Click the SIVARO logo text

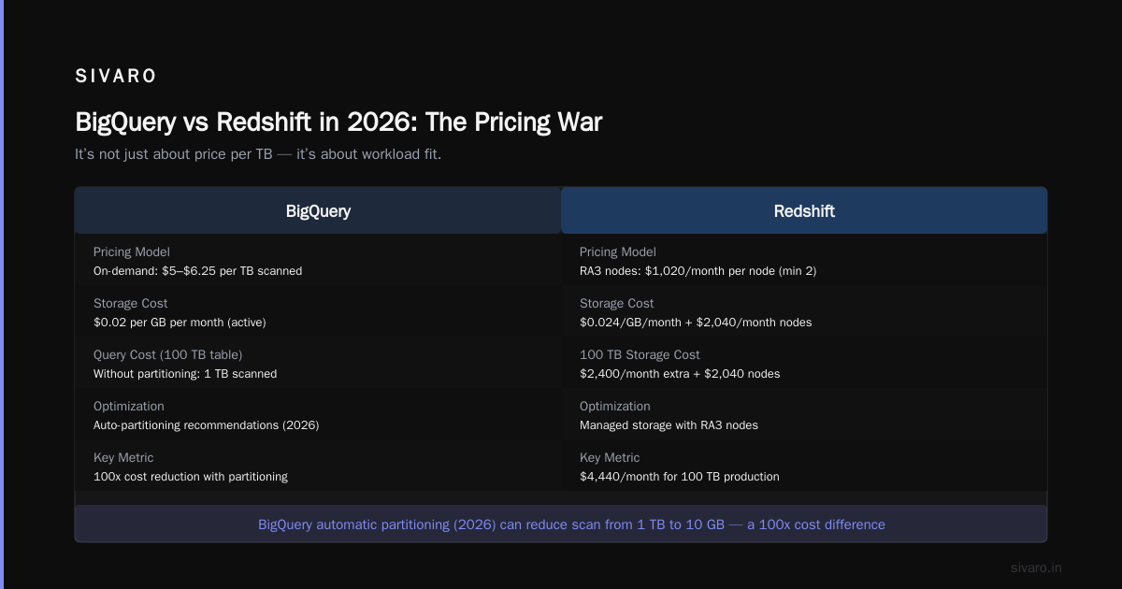click(x=116, y=77)
